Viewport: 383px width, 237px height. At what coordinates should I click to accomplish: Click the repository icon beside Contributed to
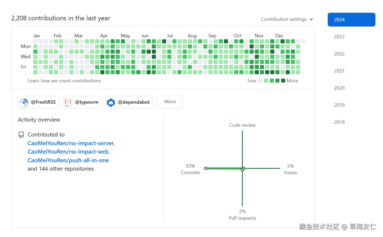21,135
